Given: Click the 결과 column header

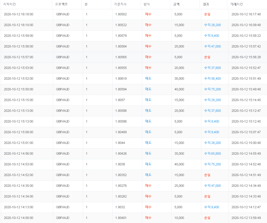Looking at the screenshot, I should [206, 4].
